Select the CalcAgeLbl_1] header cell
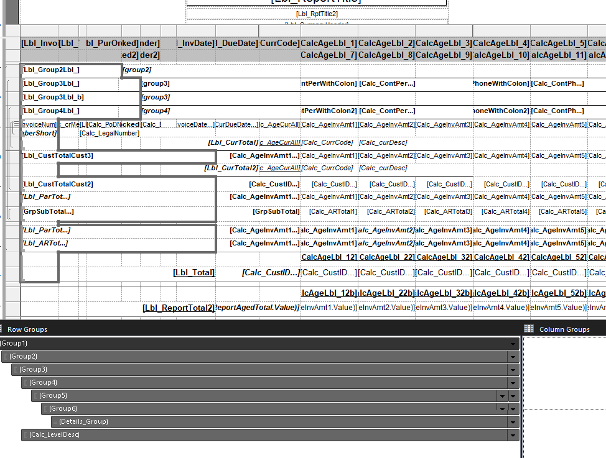Screen dimensions: 606x458 click(329, 44)
